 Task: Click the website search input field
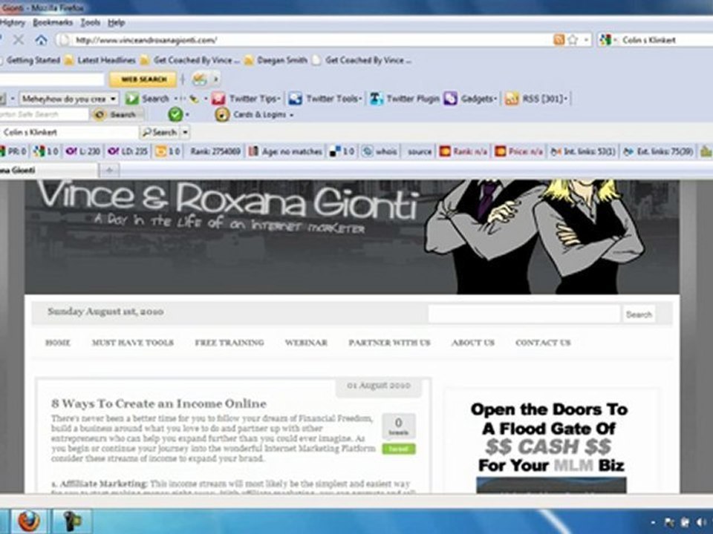pos(524,314)
